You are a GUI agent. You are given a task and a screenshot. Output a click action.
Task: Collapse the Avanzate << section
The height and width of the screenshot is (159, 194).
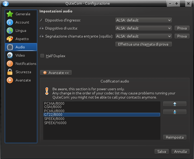56,73
